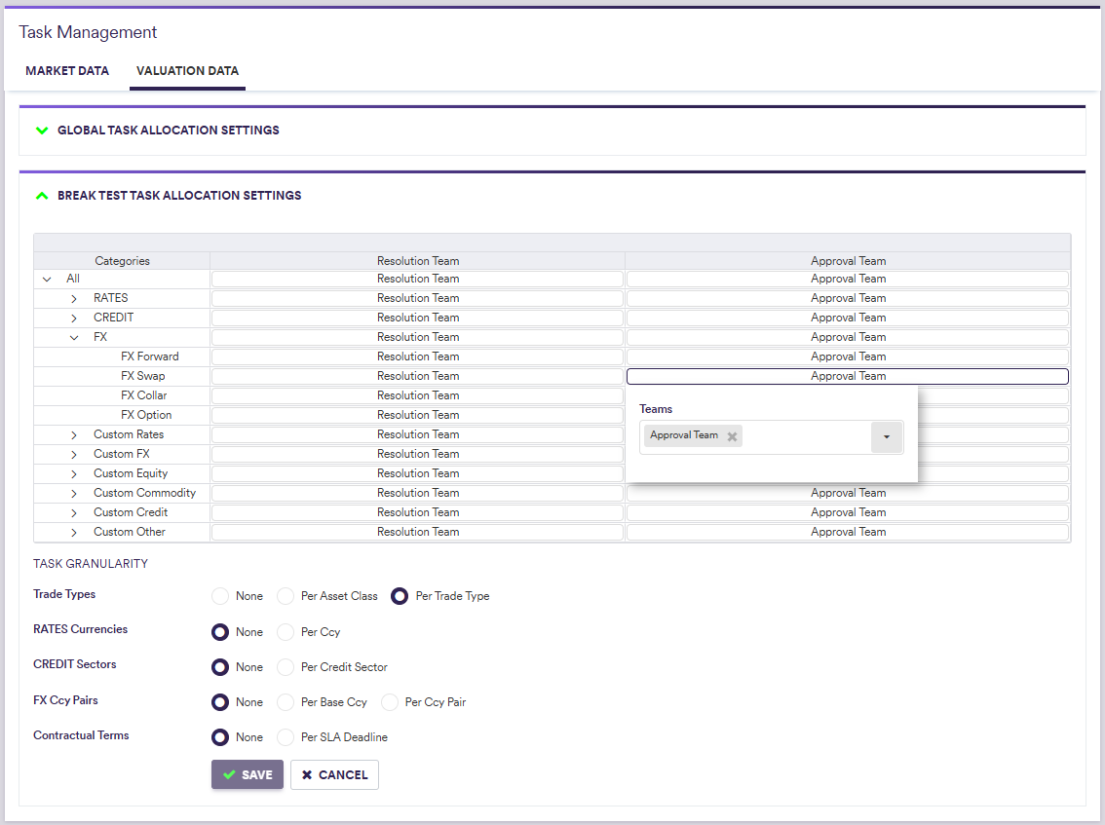This screenshot has height=825, width=1105.
Task: Open the Valuation Data tab
Action: [x=187, y=71]
